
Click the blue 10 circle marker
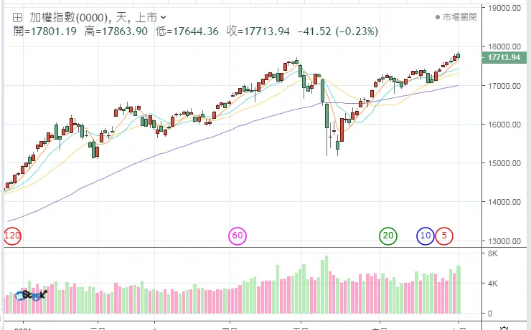(x=426, y=236)
